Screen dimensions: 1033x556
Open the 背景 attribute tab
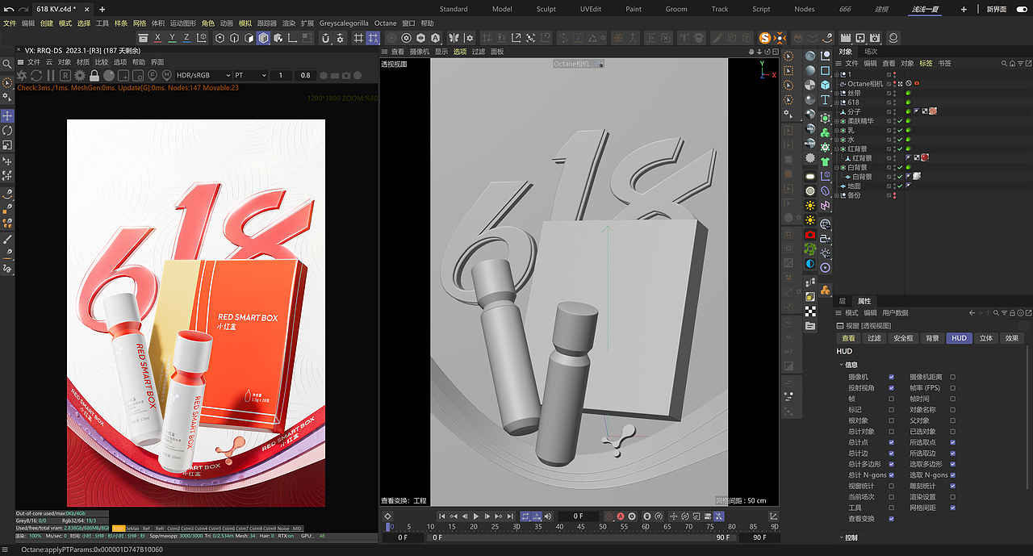932,338
